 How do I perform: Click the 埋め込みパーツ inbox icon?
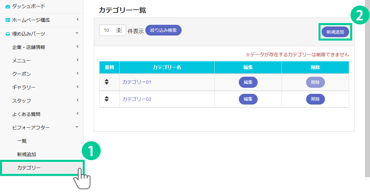pos(8,34)
